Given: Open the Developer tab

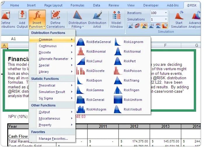Looking at the screenshot, I should click(151, 5).
